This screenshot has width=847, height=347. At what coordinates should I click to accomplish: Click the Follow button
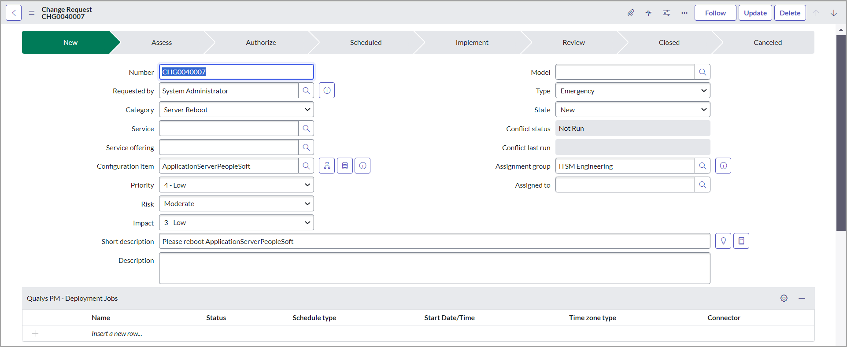(x=715, y=13)
